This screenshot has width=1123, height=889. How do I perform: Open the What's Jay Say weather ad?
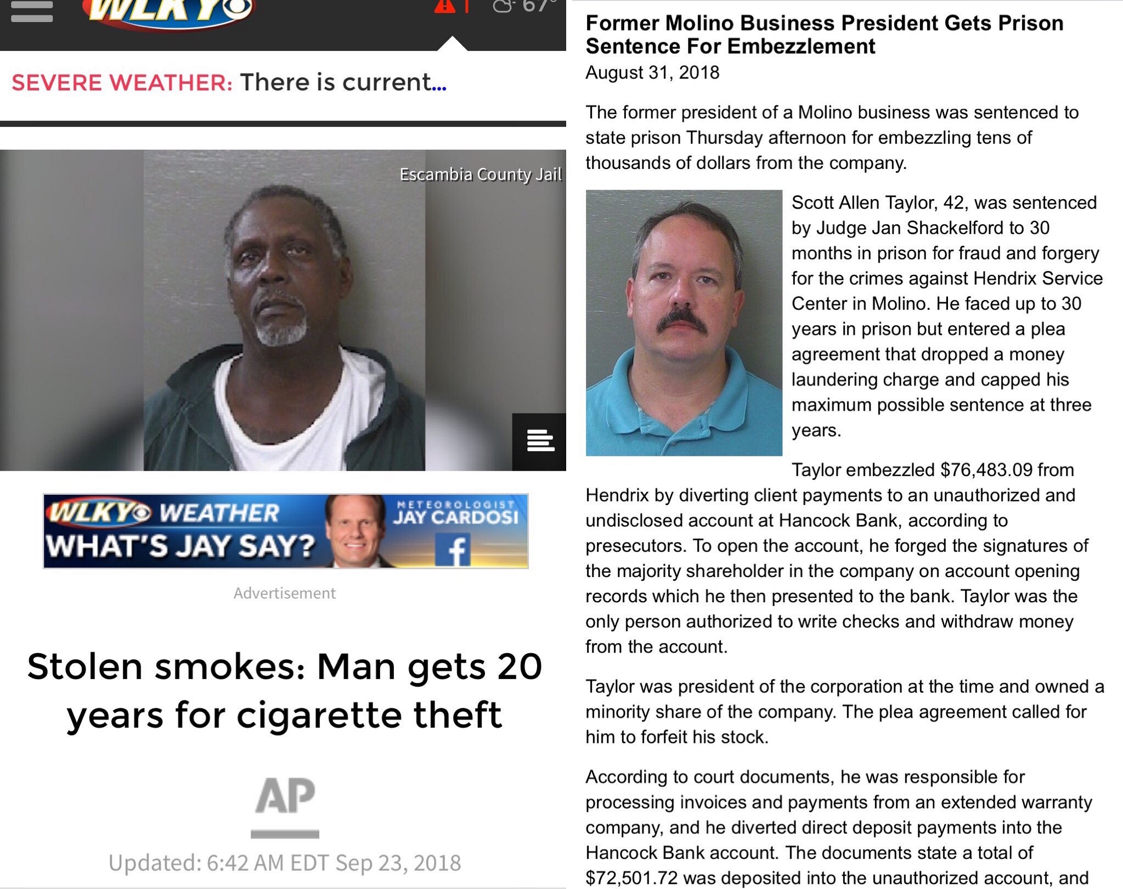coord(286,531)
